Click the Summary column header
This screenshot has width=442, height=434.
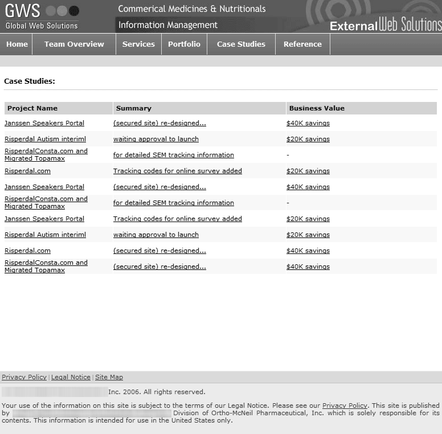coord(134,108)
